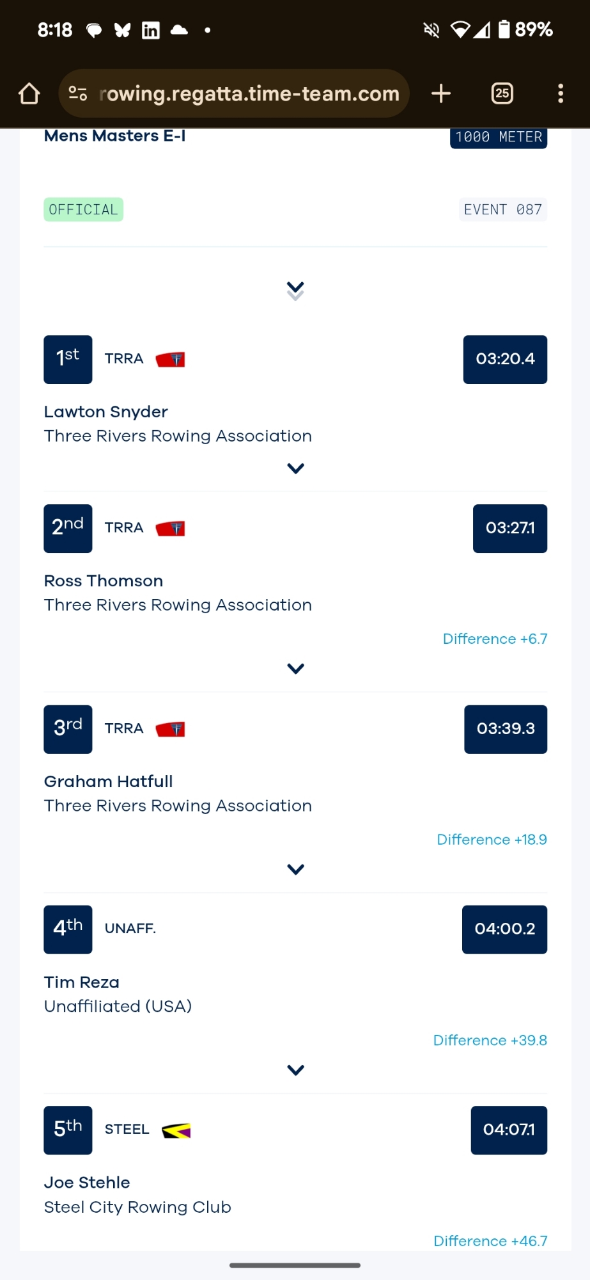Select the Joe Stehle entry name

(x=87, y=1183)
